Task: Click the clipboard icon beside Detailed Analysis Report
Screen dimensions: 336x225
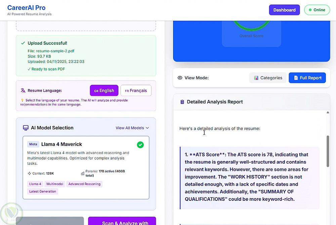Action: [182, 102]
